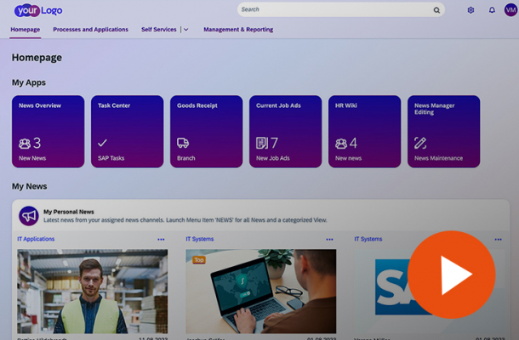Screen dimensions: 519x340
Task: Open the News Manager Editing tile
Action: point(443,131)
